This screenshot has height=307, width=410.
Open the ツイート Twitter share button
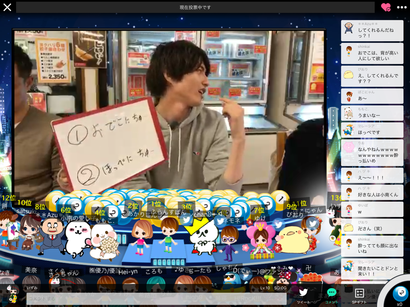click(x=303, y=295)
